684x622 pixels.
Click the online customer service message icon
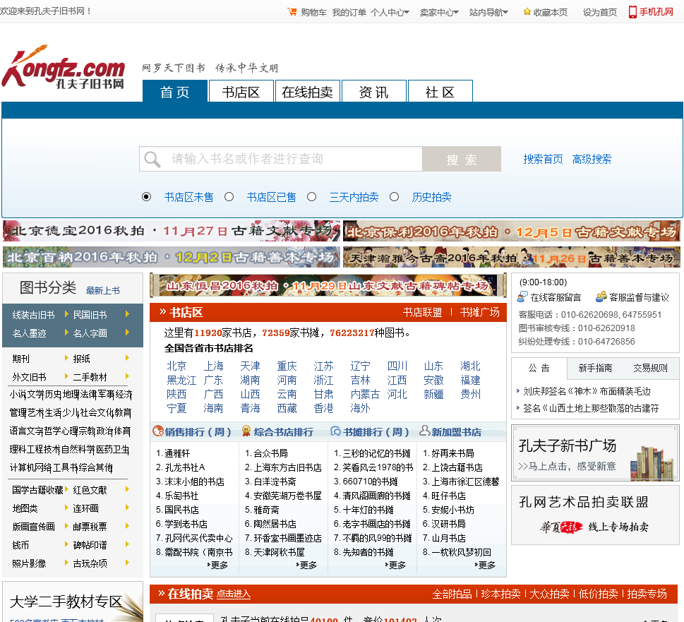click(x=522, y=297)
